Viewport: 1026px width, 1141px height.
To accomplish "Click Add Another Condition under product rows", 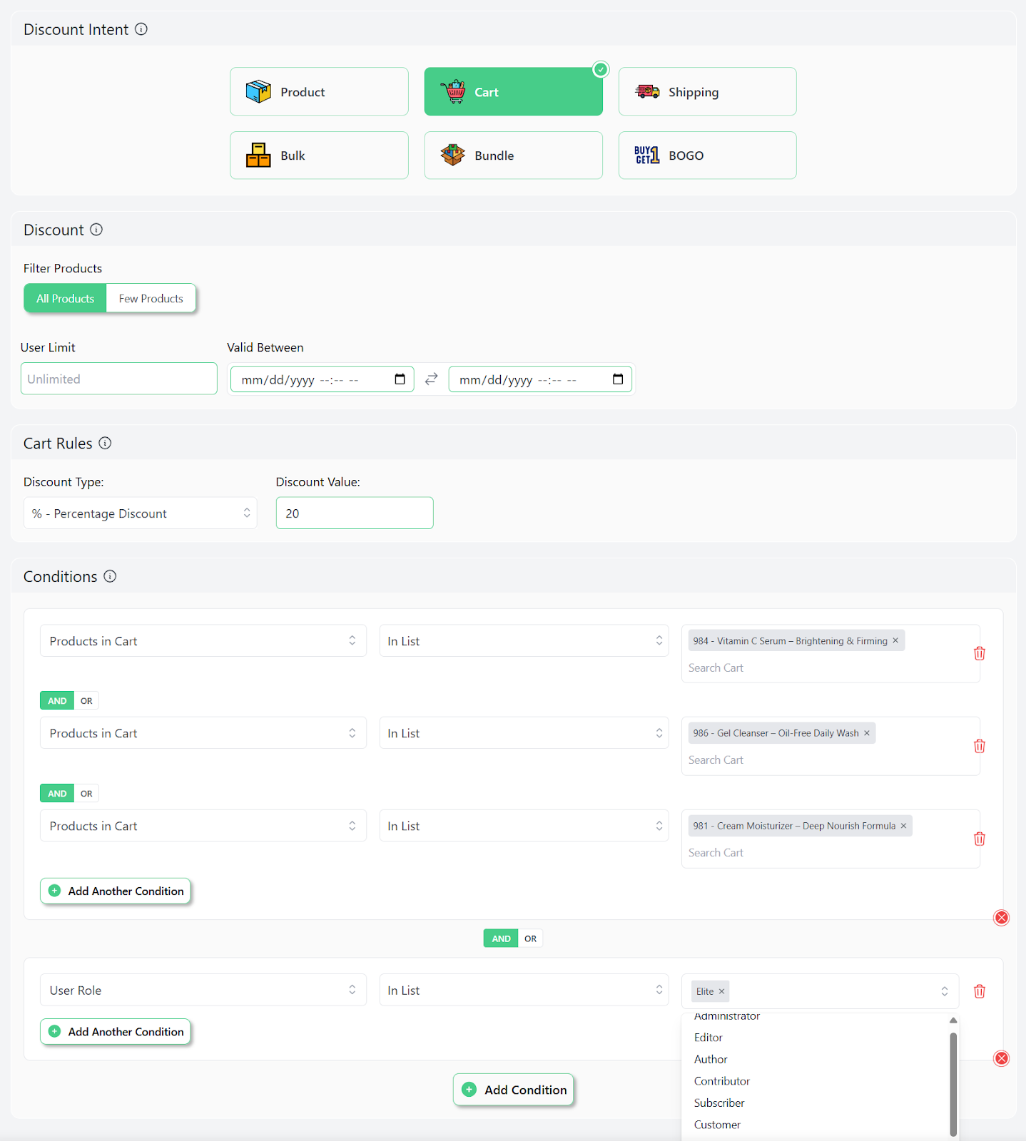I will pos(116,891).
